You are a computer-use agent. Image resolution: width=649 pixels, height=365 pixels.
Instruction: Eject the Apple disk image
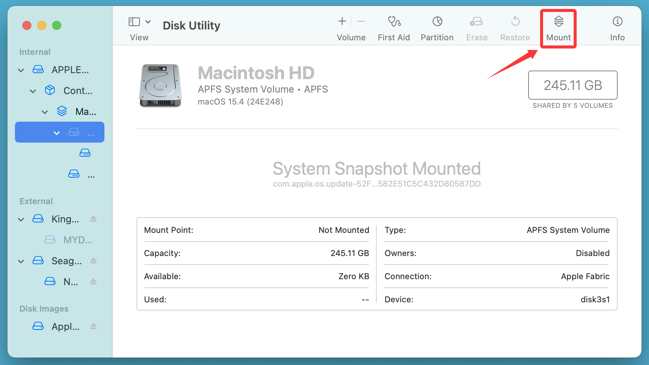pyautogui.click(x=93, y=327)
